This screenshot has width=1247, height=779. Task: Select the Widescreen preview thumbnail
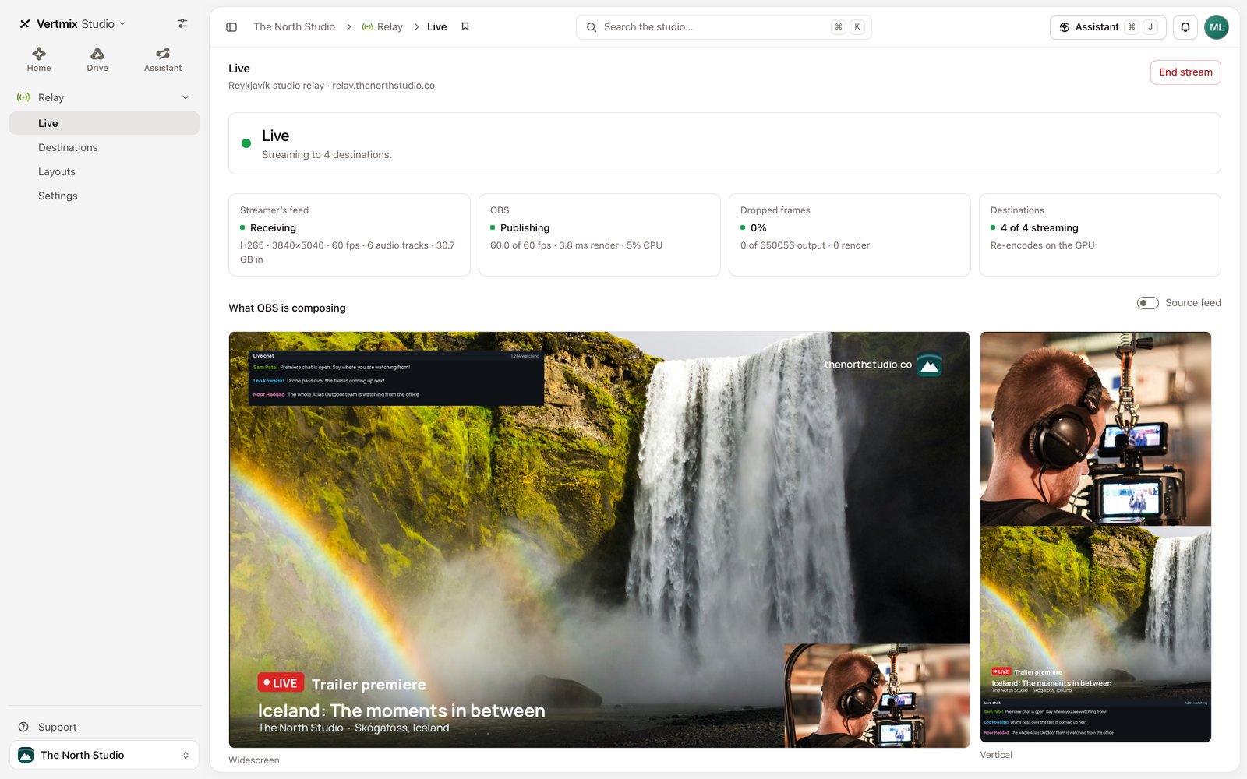(599, 540)
